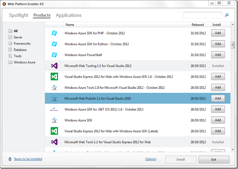The width and height of the screenshot is (238, 169).
Task: Click the scrollbar up arrow
Action: 233,24
